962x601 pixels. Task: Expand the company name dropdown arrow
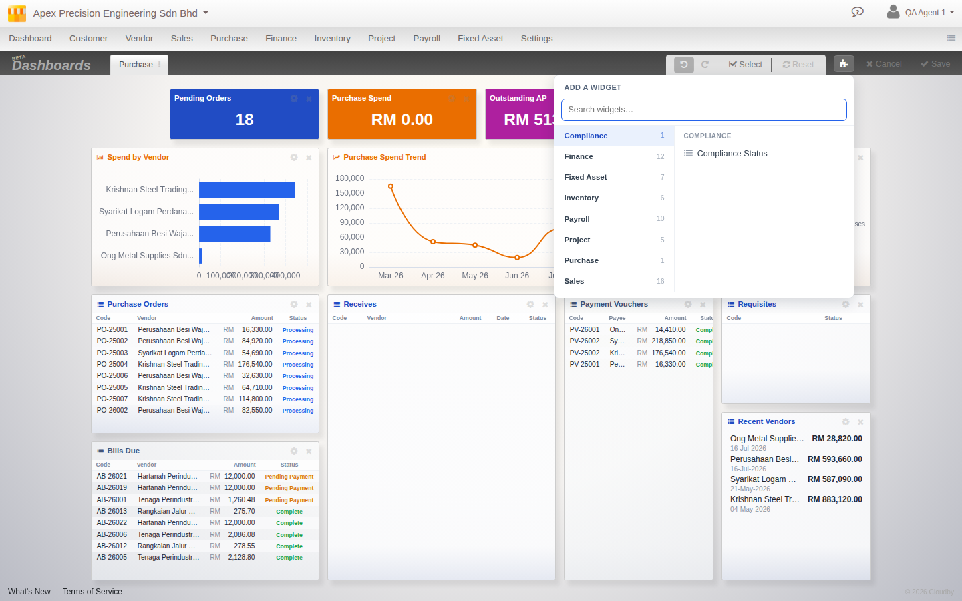206,13
